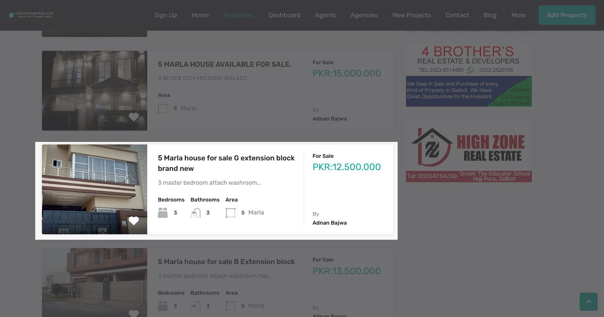Screen dimensions: 604x317
Task: Open New Projects page
Action: coord(411,15)
